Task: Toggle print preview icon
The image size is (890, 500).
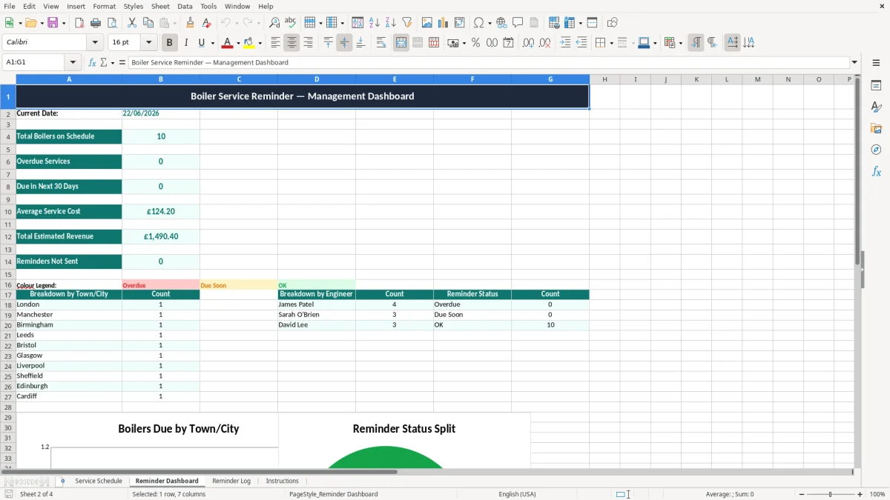Action: point(112,23)
